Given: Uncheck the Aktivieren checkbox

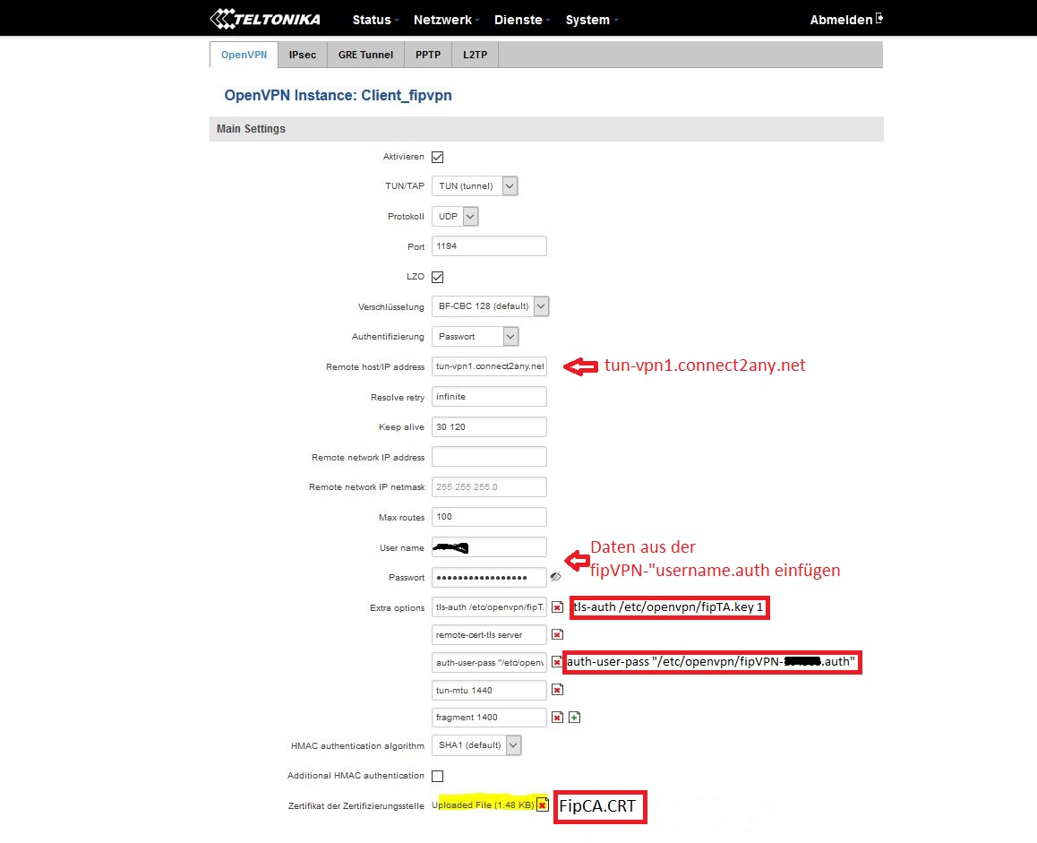Looking at the screenshot, I should (x=438, y=157).
